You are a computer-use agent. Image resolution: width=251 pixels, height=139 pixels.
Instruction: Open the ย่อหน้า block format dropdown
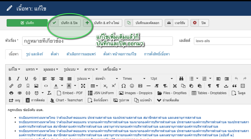(107, 79)
